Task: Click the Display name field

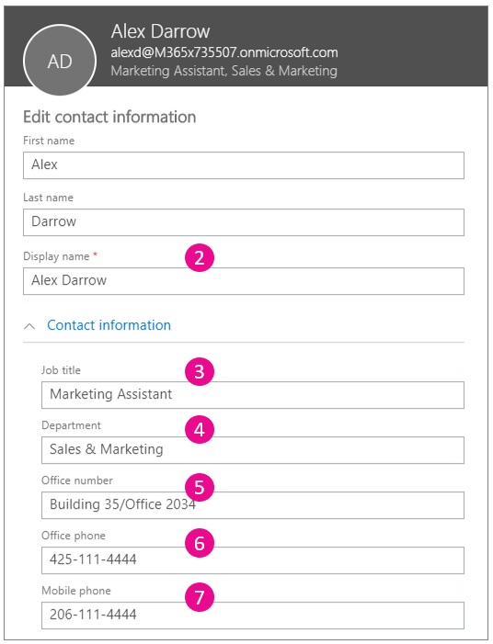Action: coord(244,281)
